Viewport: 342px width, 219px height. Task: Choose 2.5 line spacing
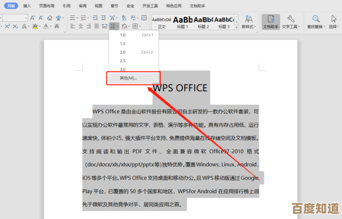134,61
